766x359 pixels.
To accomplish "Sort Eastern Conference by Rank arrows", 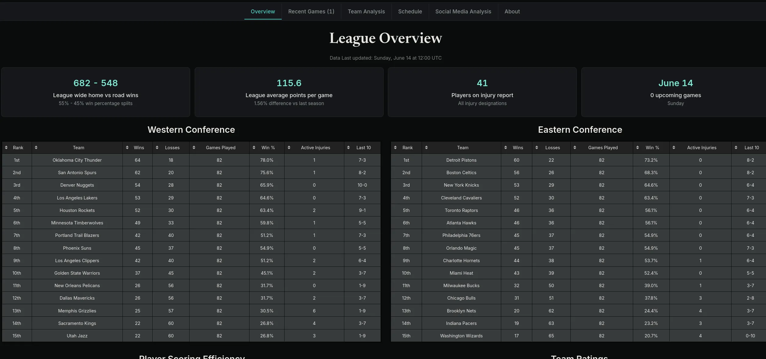I will click(395, 148).
